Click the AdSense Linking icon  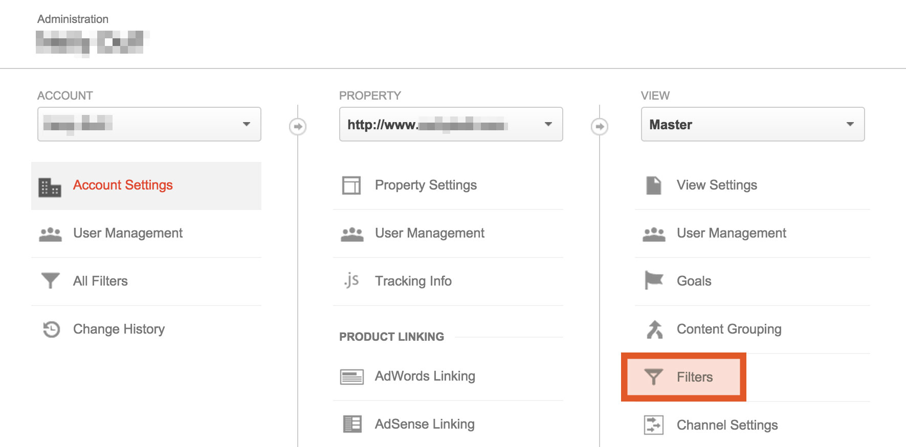pos(352,424)
